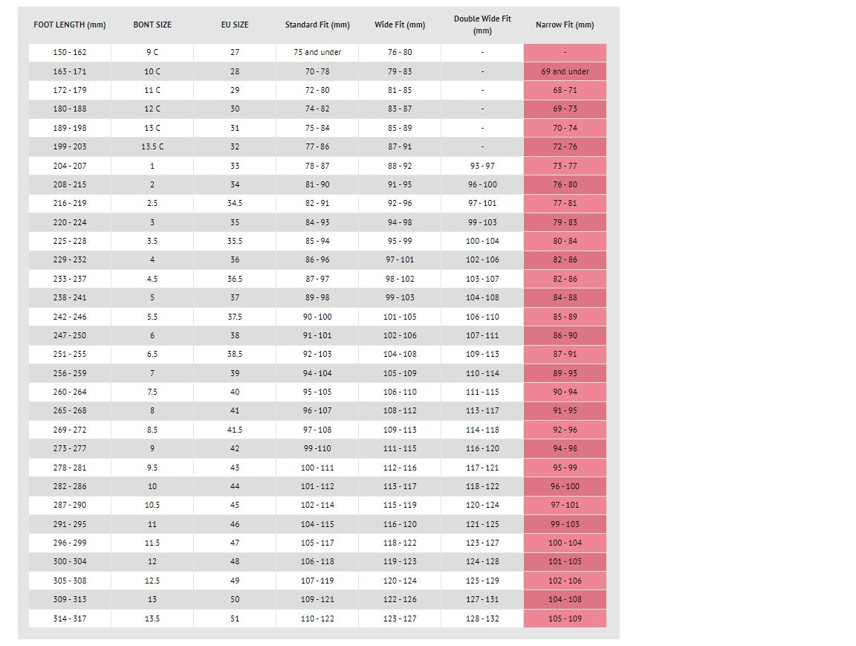The image size is (856, 646).
Task: Click the Standard Fit (mm) header
Action: [317, 25]
